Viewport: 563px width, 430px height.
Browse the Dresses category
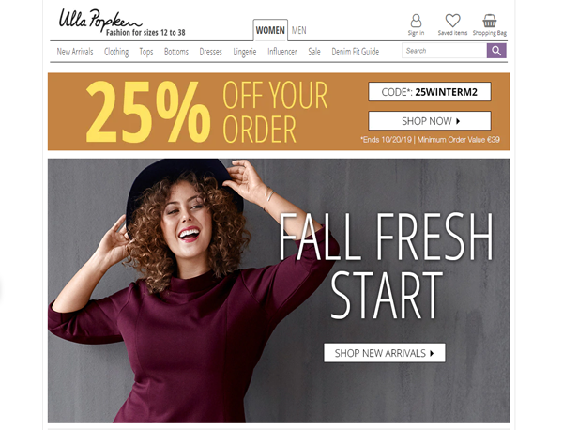coord(211,52)
